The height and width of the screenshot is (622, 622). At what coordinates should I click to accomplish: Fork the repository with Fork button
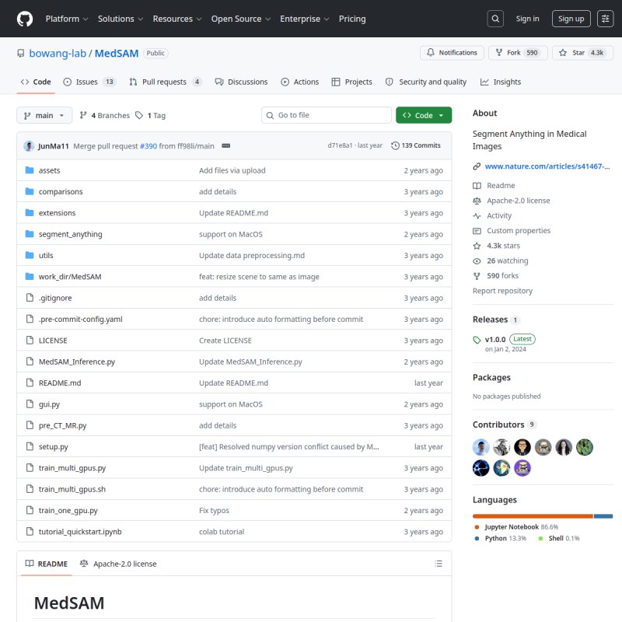[x=518, y=53]
